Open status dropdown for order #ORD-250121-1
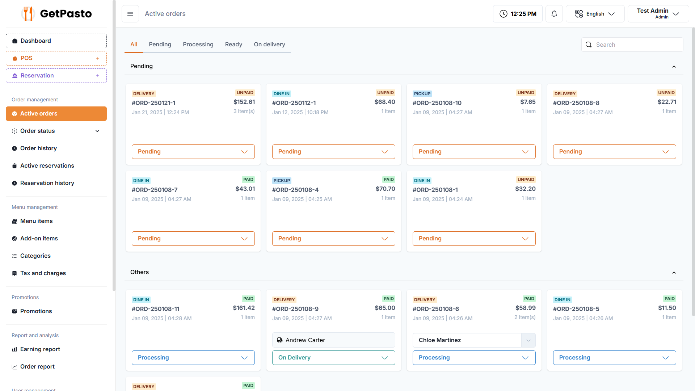This screenshot has height=391, width=695. click(193, 152)
